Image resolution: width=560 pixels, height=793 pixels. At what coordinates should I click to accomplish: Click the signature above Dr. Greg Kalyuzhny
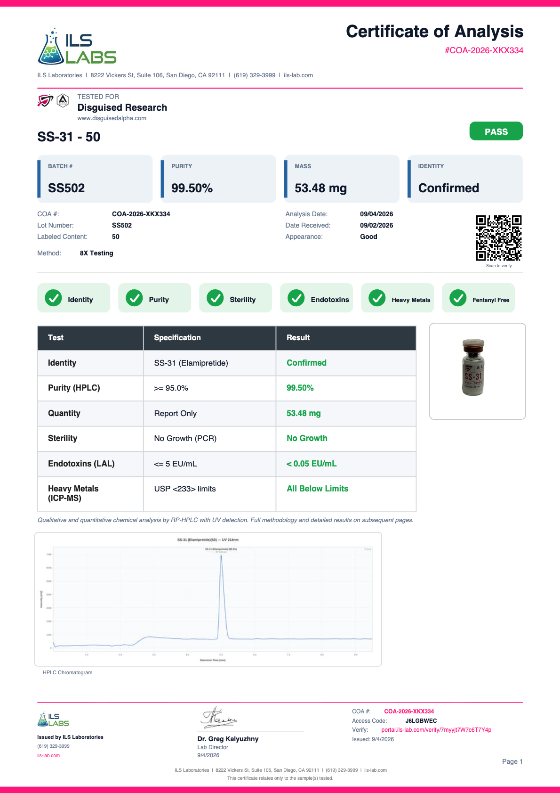point(219,718)
